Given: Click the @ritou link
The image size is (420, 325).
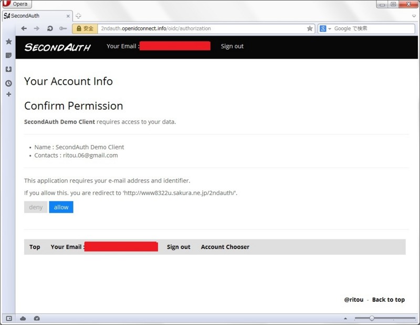Looking at the screenshot, I should tap(353, 300).
